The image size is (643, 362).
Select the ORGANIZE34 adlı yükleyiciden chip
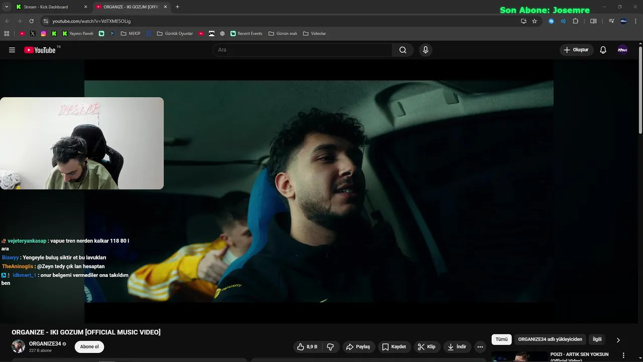click(x=550, y=339)
